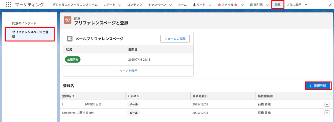Open the さらに表示 more menu
The image size is (334, 122).
coord(296,5)
